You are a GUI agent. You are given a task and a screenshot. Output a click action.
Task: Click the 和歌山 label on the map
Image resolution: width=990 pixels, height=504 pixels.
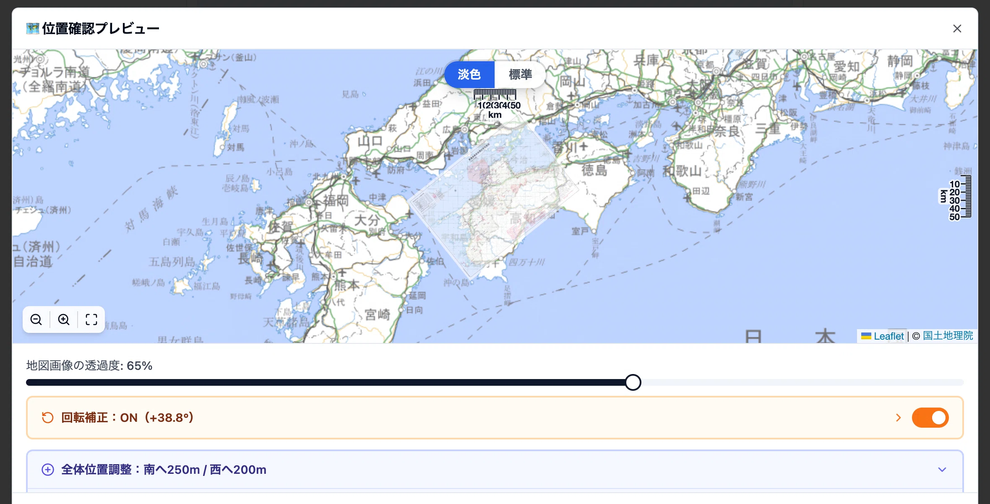point(682,171)
